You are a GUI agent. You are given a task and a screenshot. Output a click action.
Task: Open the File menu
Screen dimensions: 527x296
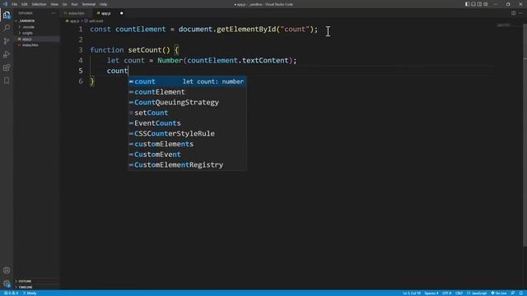coord(14,4)
